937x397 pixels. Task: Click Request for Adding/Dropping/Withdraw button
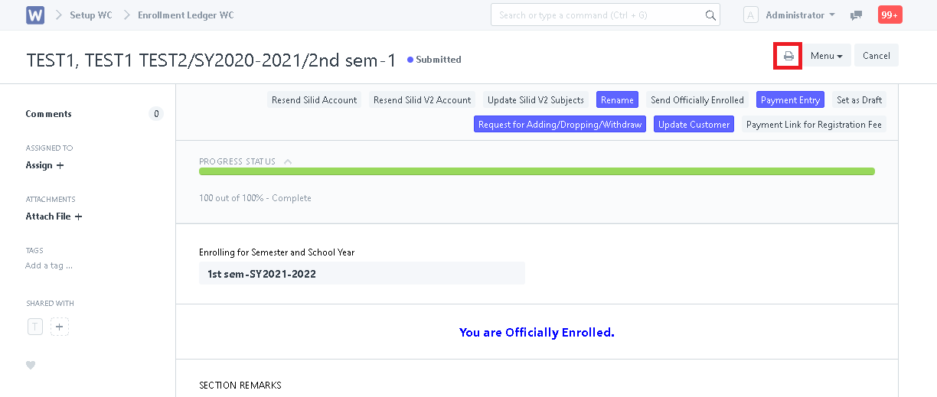coord(560,125)
